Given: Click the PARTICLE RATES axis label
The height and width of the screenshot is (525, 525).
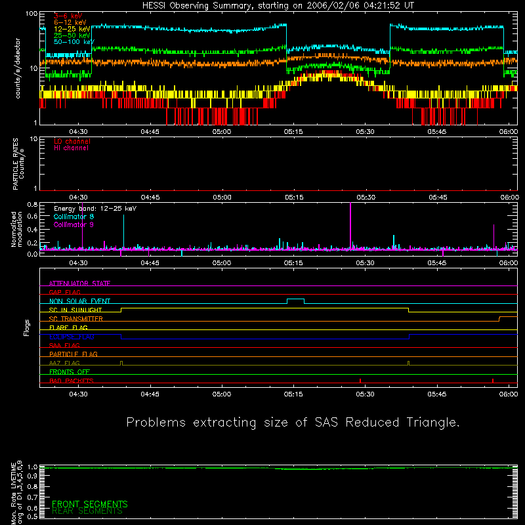Looking at the screenshot, I should (x=18, y=163).
